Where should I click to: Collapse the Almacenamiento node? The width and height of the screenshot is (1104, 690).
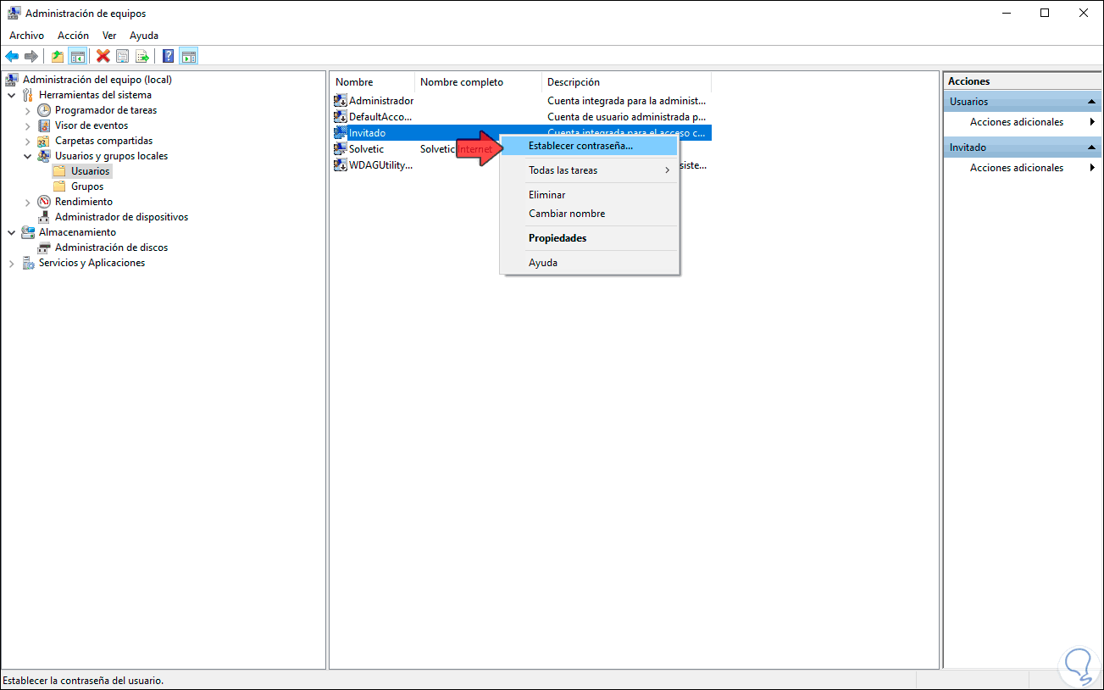point(12,232)
